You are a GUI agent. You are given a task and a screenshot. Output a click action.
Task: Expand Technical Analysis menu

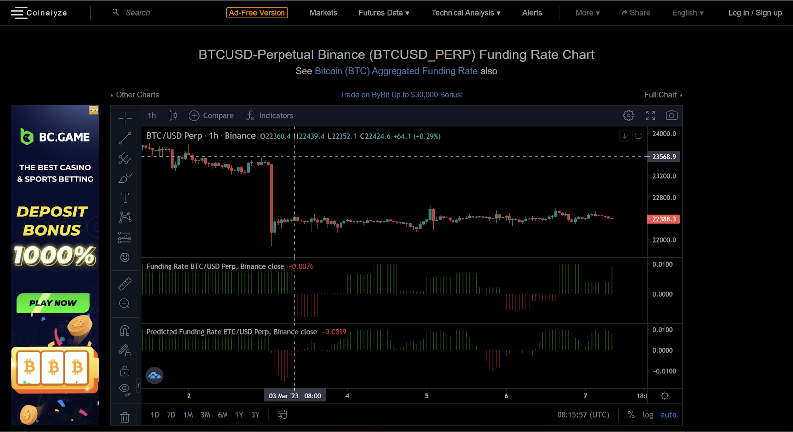[x=466, y=13]
